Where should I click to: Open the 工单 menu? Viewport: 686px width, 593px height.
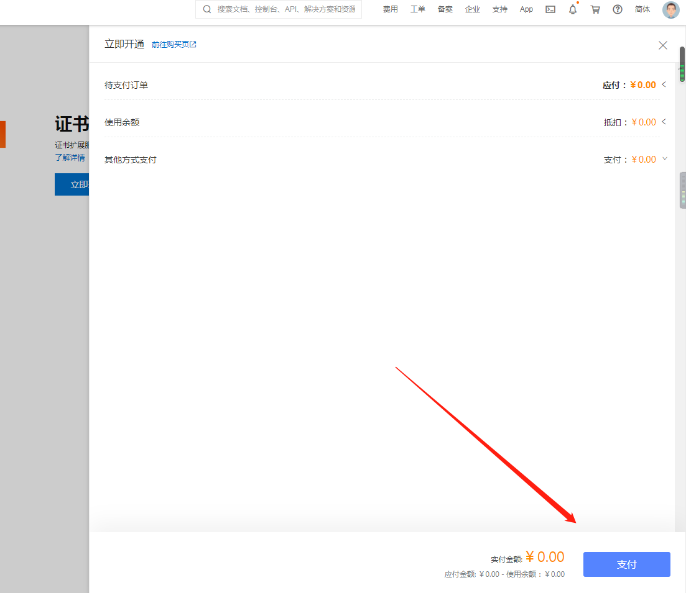[x=418, y=9]
